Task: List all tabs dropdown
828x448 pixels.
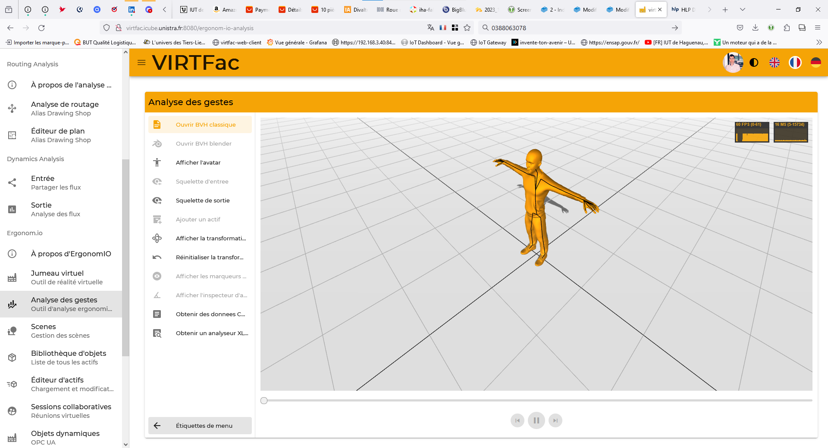Action: click(x=742, y=9)
